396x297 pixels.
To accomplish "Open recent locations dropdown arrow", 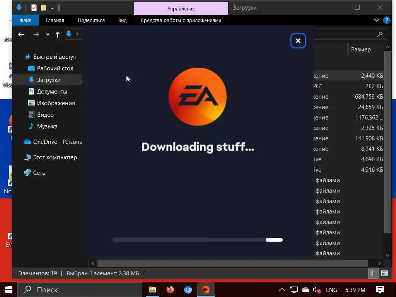I will point(48,34).
